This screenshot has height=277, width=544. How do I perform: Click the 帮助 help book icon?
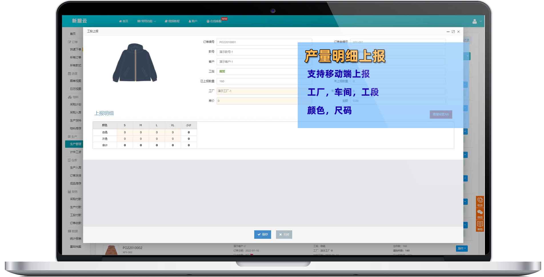click(x=480, y=225)
